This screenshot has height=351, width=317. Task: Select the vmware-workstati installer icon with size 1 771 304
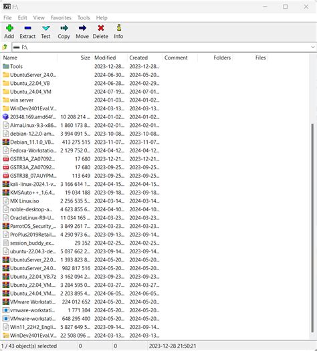point(6,310)
